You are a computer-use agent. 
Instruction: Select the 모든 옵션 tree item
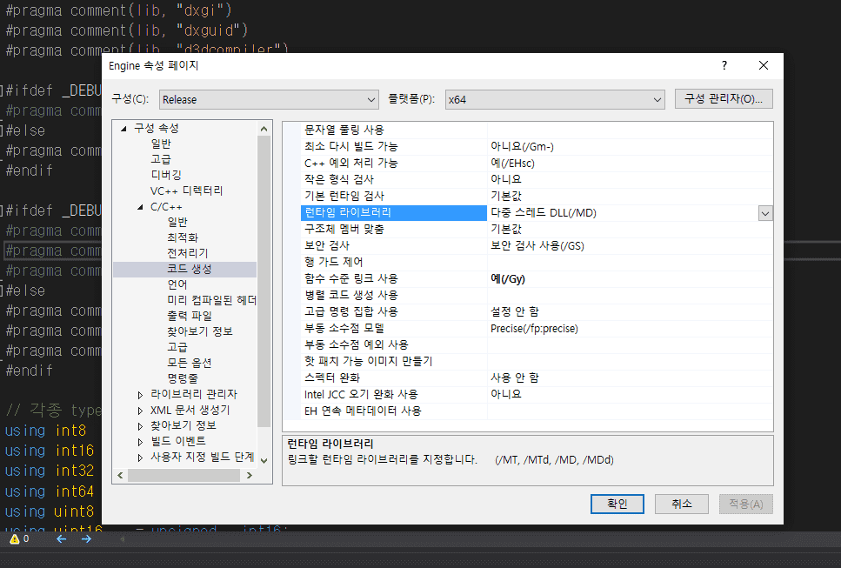point(189,363)
